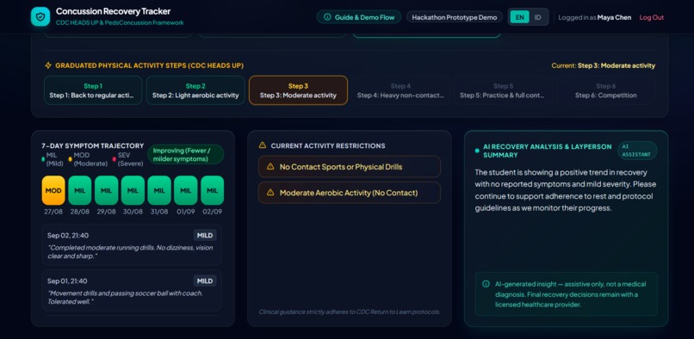Screen dimensions: 694x339
Task: Click the shield app logo icon
Action: 40,17
